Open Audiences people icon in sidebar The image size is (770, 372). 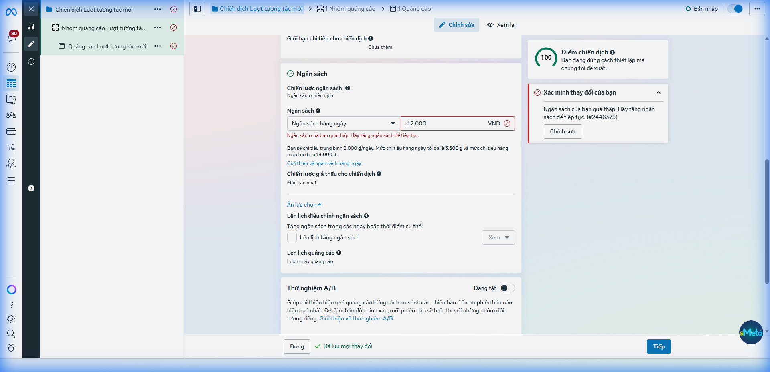click(x=11, y=115)
